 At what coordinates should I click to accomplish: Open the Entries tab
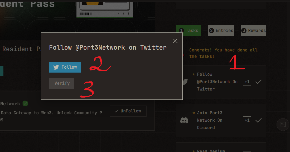pos(221,31)
